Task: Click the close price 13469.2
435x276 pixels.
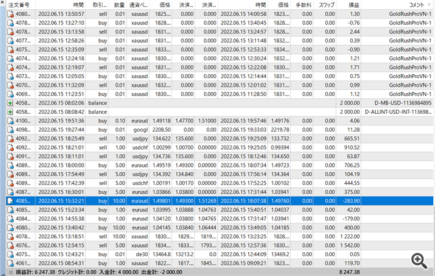Action: coord(280,255)
